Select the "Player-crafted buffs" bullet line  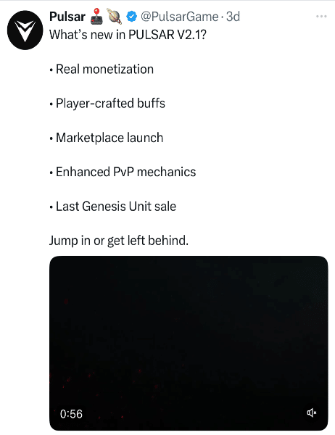tap(107, 104)
